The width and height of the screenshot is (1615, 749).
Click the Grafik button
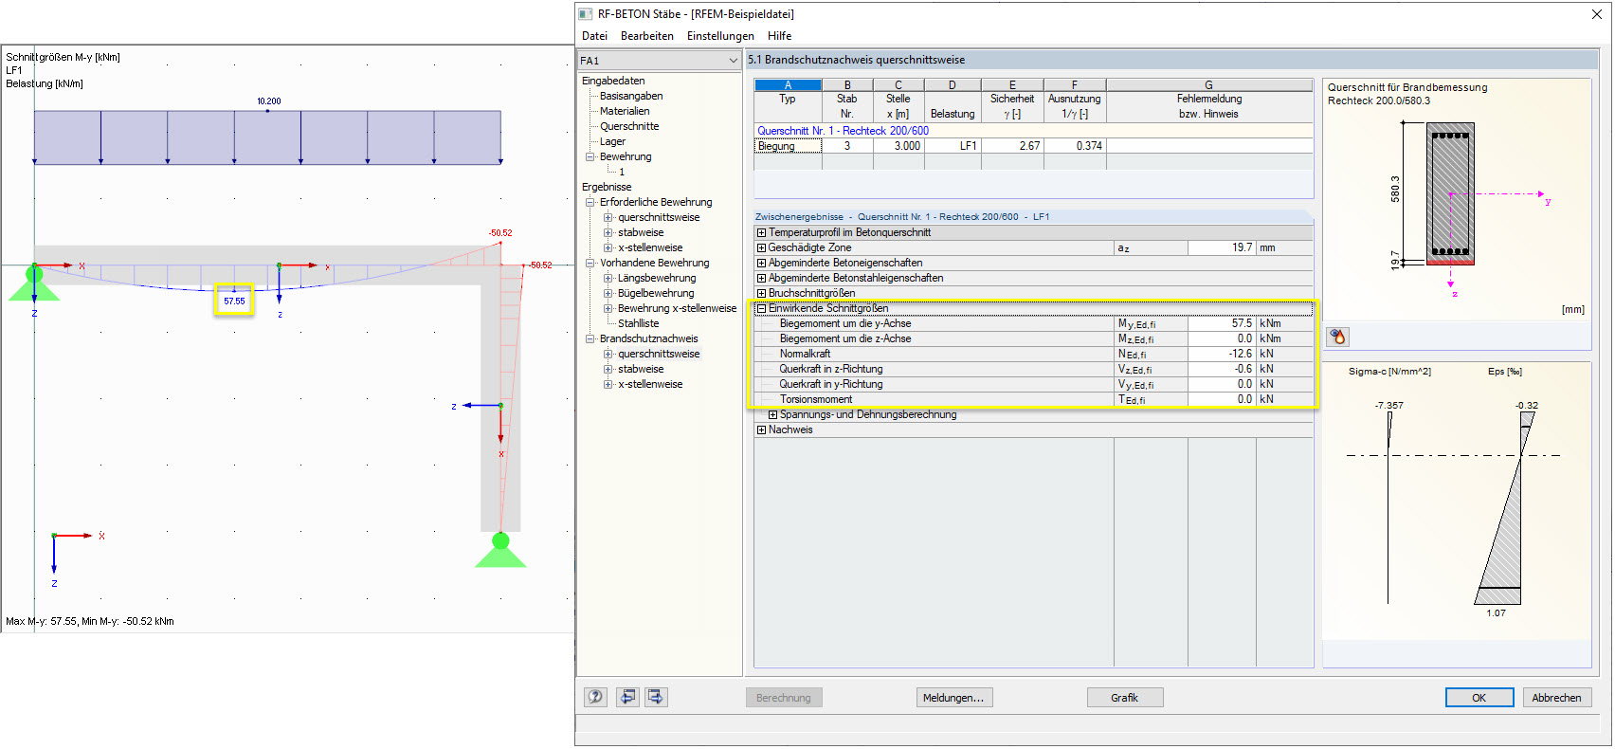(x=1125, y=698)
